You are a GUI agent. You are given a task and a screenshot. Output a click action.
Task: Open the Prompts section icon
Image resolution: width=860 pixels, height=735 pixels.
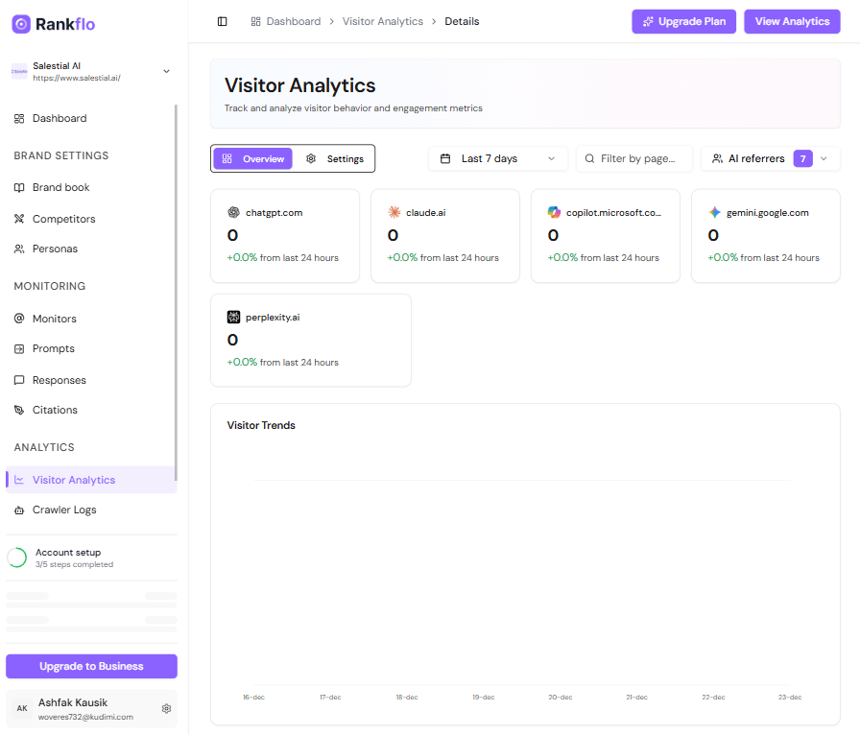[x=19, y=348]
